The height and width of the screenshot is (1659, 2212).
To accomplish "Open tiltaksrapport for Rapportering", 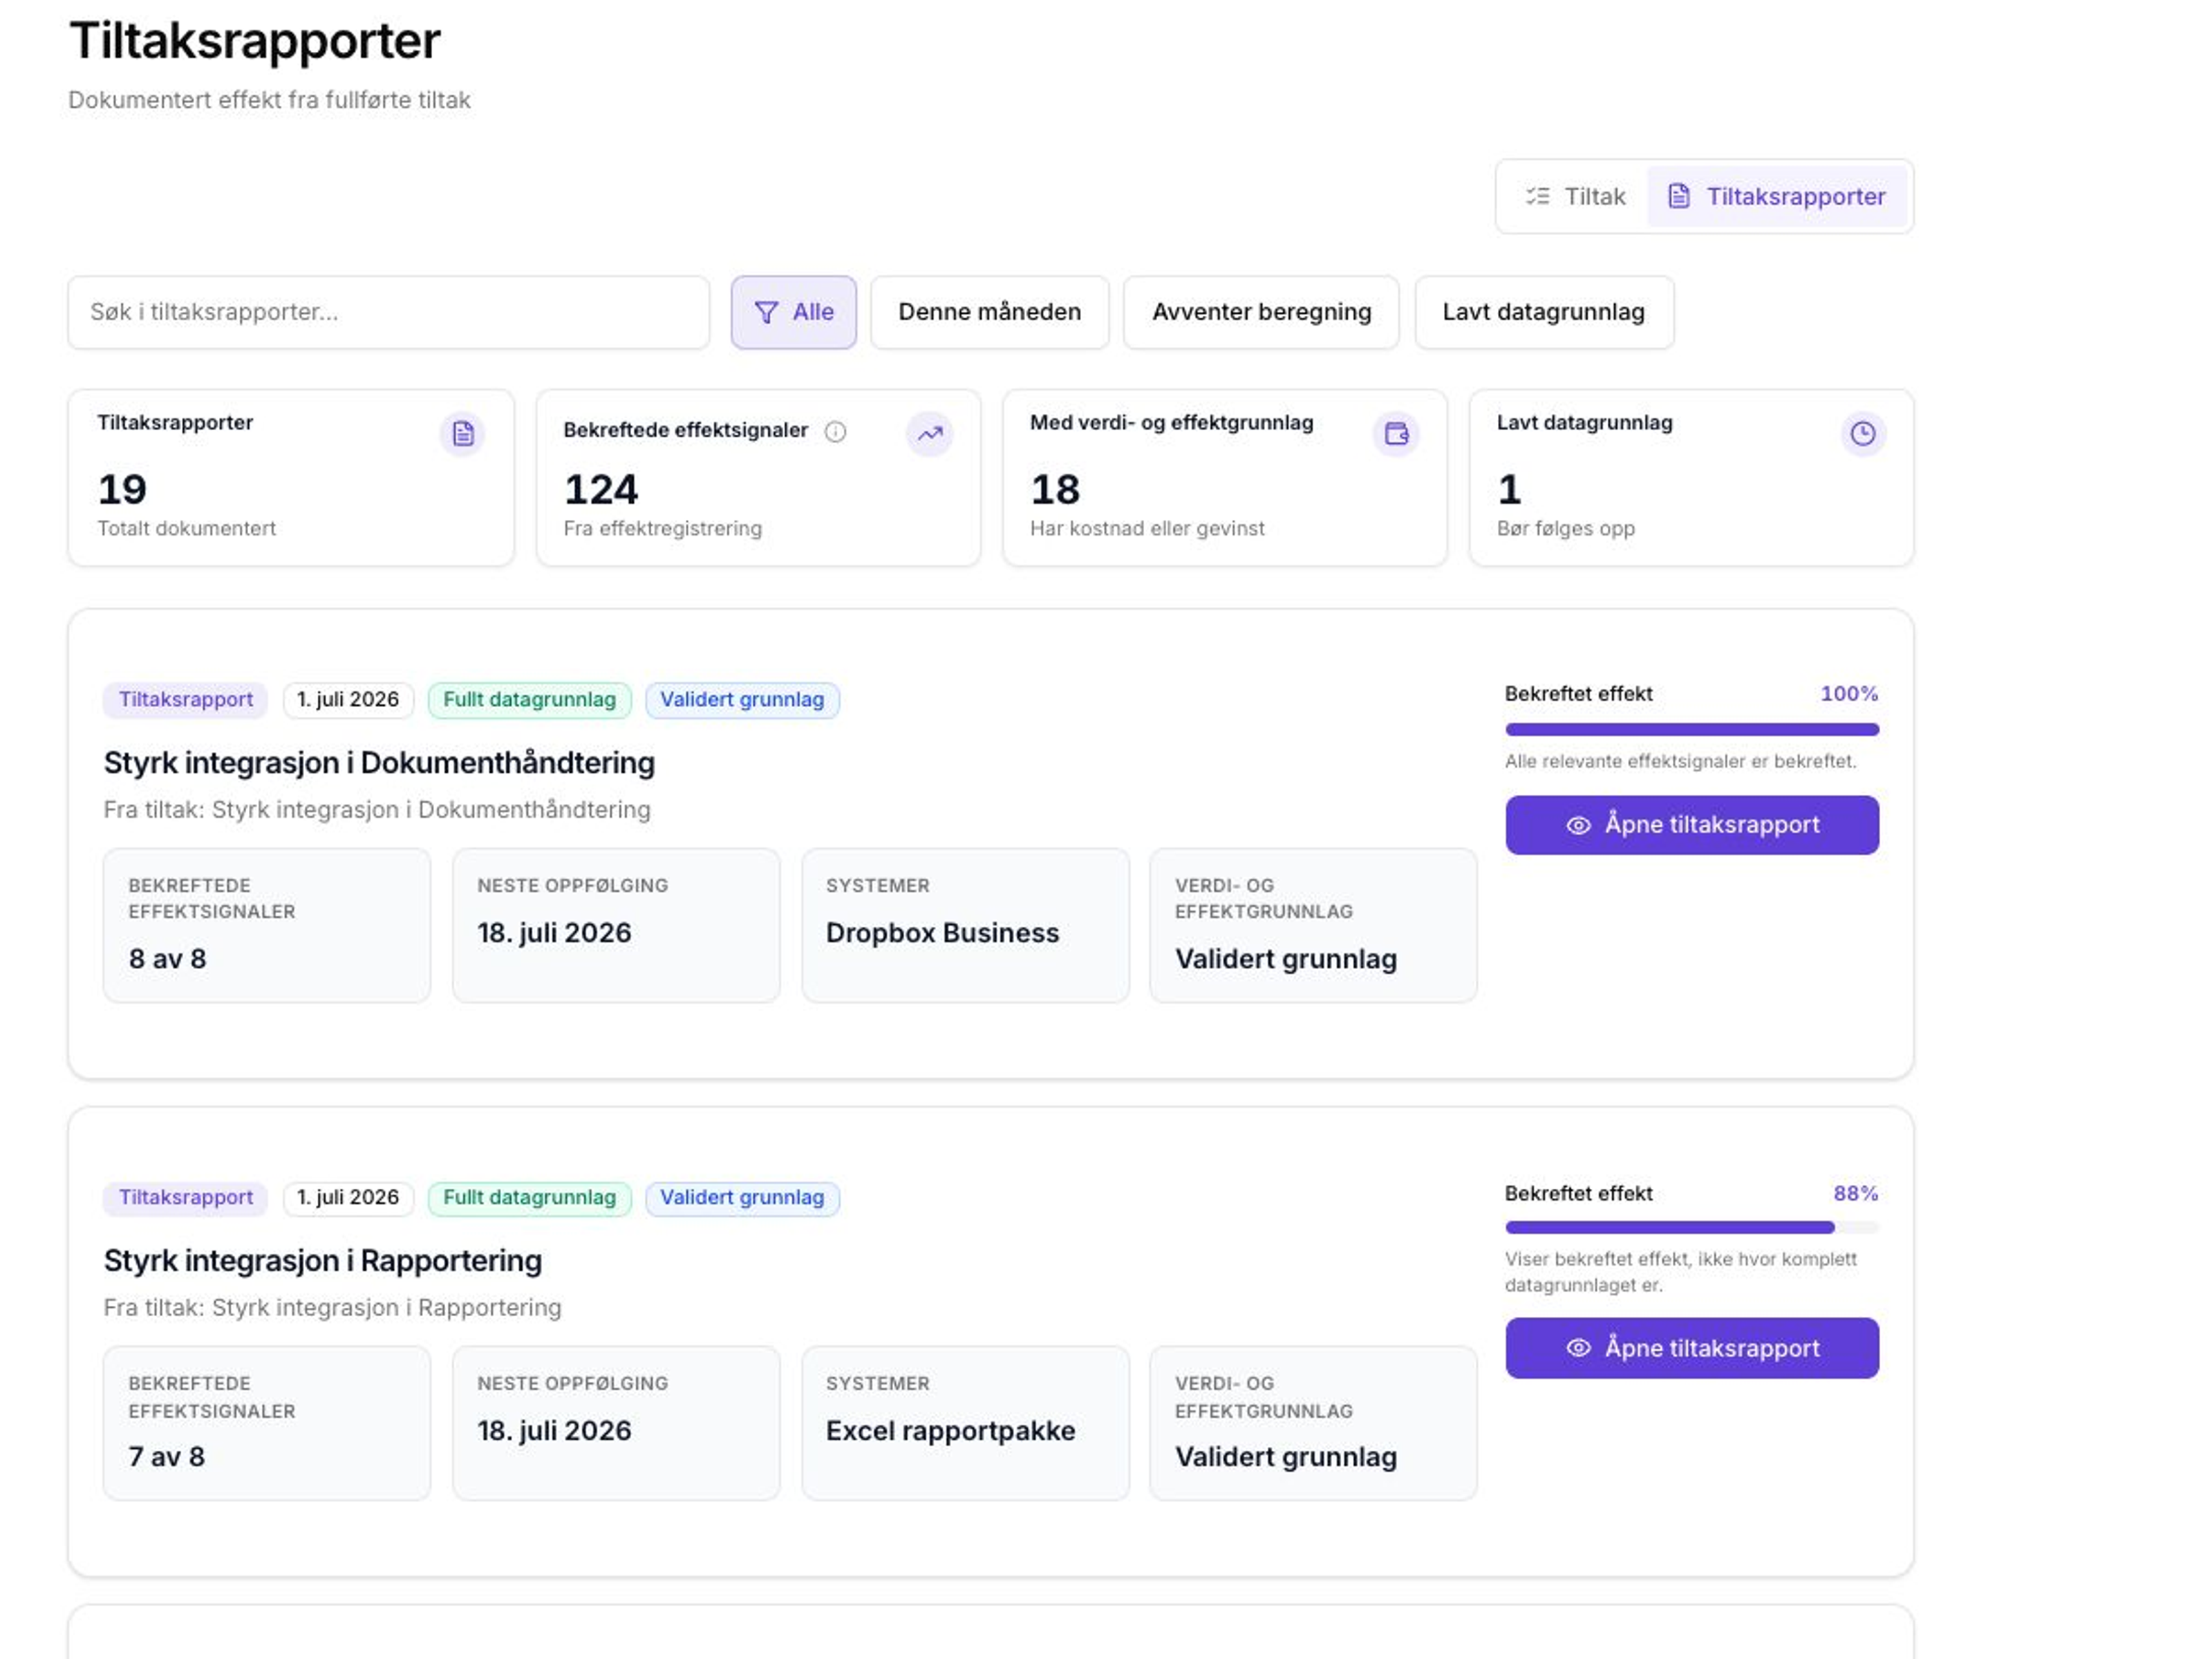I will pos(1692,1348).
